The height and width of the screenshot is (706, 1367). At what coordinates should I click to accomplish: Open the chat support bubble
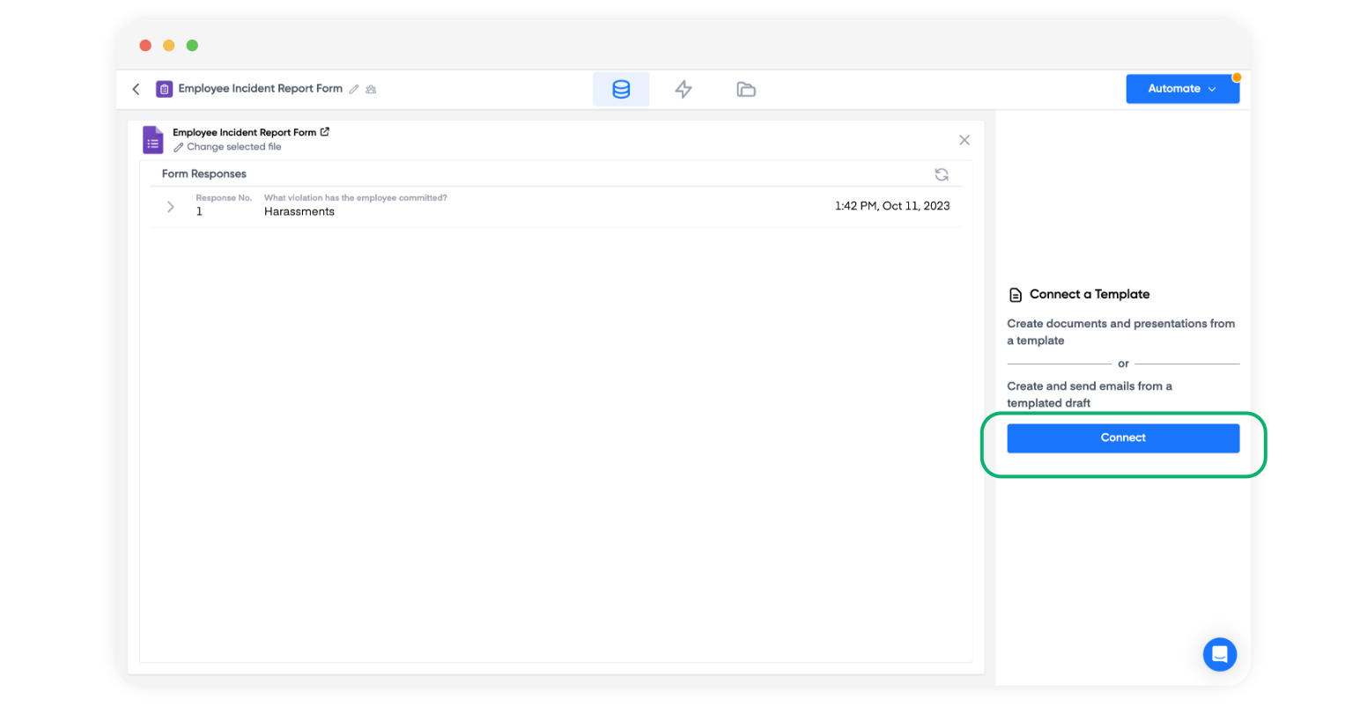(x=1220, y=654)
